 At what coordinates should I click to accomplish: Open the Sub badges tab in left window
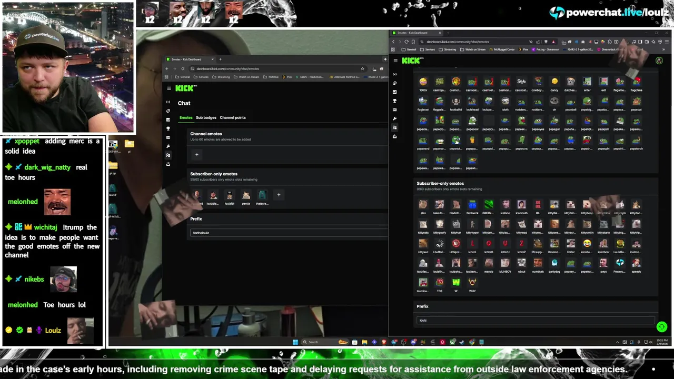206,117
